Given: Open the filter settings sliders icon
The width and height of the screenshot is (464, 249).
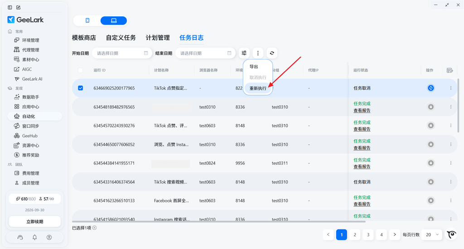Looking at the screenshot, I should point(244,53).
